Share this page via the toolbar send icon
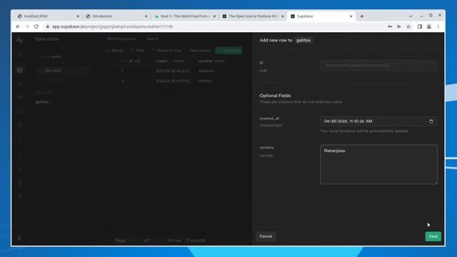457x257 pixels. 399,26
